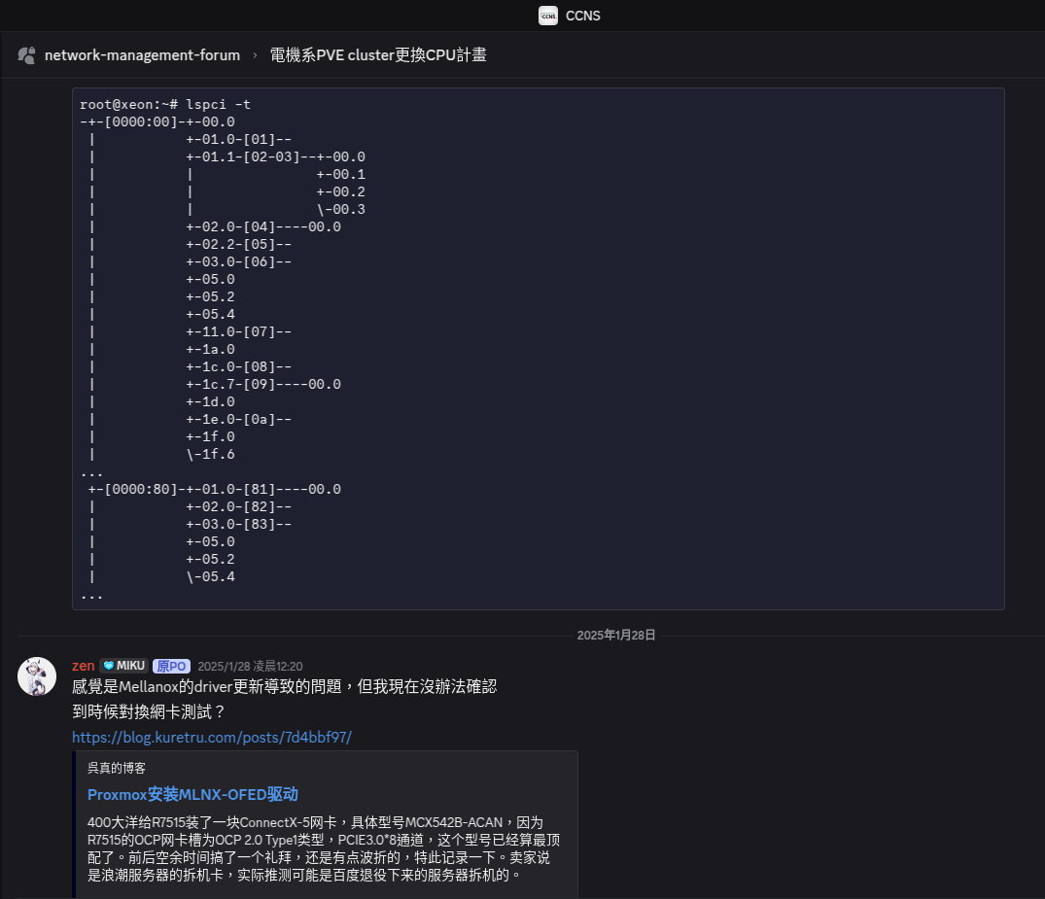Click the CCNS server name in title bar

point(583,16)
